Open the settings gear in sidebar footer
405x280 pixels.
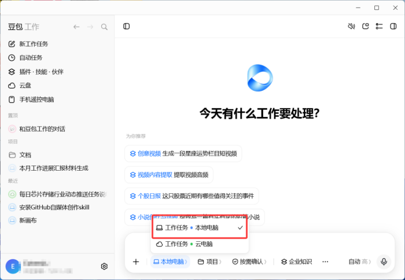click(104, 266)
